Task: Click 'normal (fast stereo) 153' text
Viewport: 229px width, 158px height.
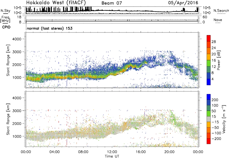Action: [x=50, y=28]
